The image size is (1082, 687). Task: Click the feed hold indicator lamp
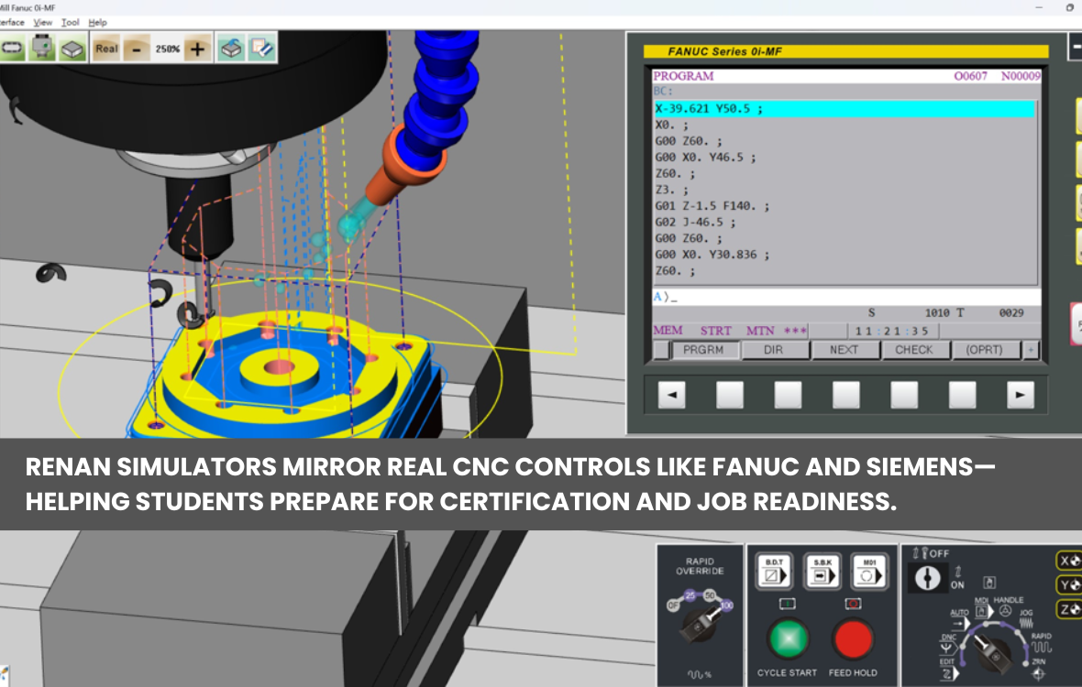(x=853, y=604)
